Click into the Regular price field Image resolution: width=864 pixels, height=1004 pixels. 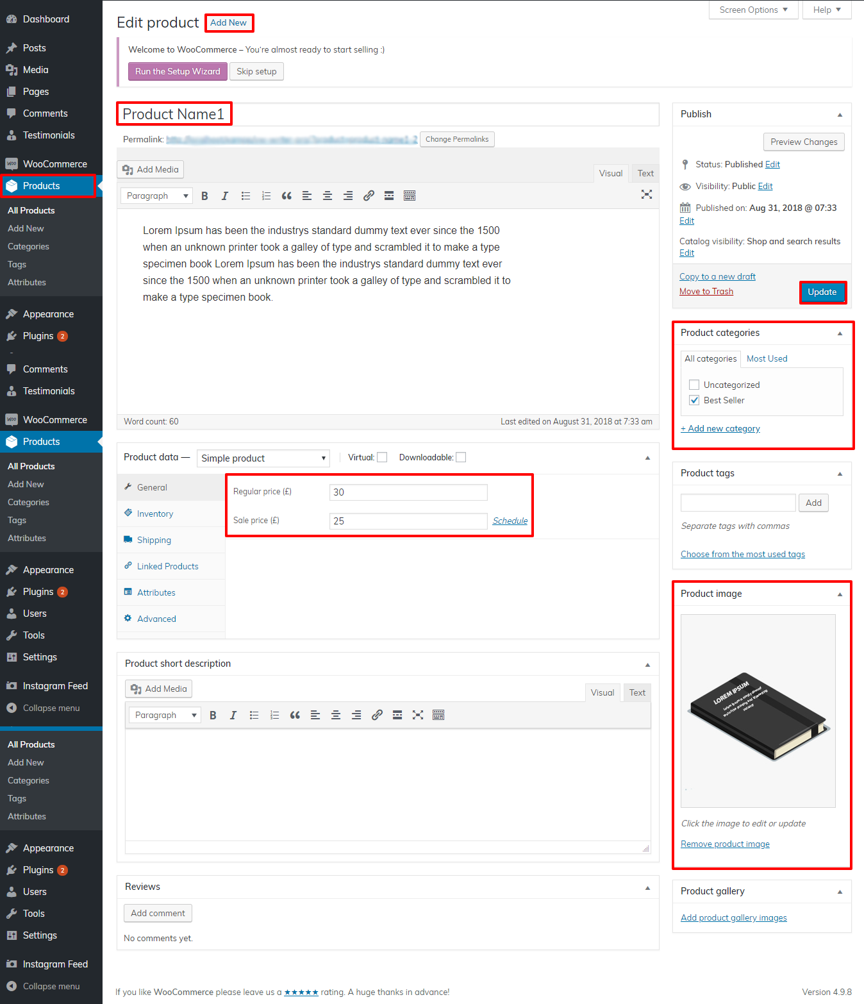[408, 492]
